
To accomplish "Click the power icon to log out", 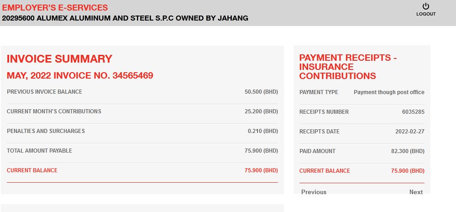I will click(x=426, y=6).
